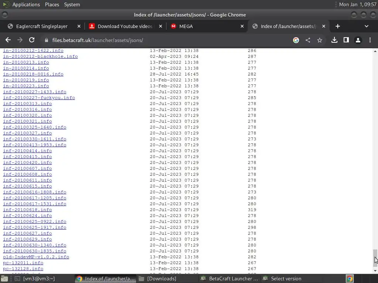The width and height of the screenshot is (378, 283).
Task: Go back to the previous page
Action: 8,40
